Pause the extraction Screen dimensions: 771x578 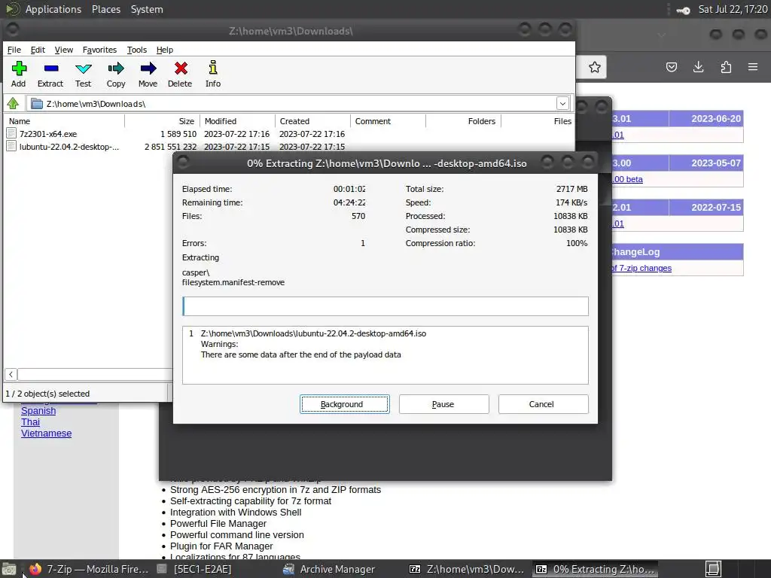pos(443,404)
